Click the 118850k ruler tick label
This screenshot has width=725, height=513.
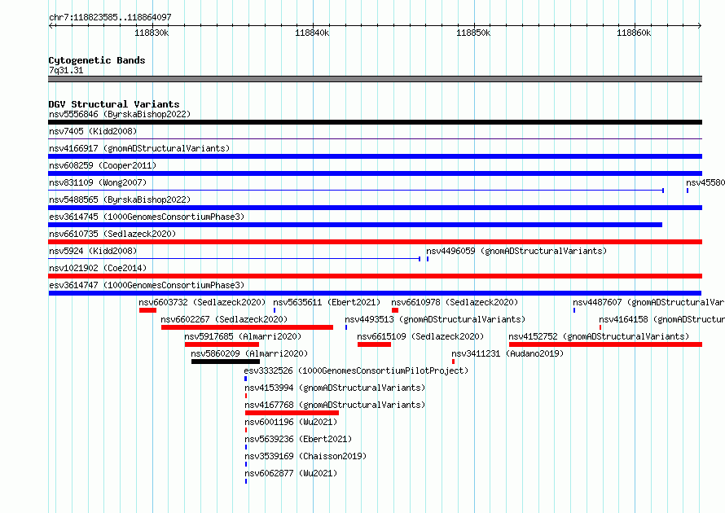pyautogui.click(x=473, y=33)
